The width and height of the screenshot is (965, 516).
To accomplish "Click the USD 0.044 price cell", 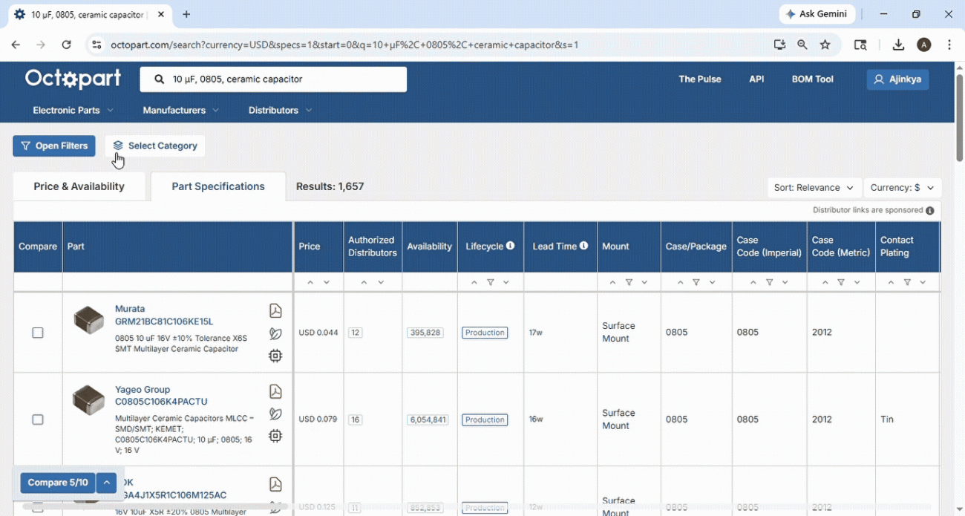I will pyautogui.click(x=318, y=333).
